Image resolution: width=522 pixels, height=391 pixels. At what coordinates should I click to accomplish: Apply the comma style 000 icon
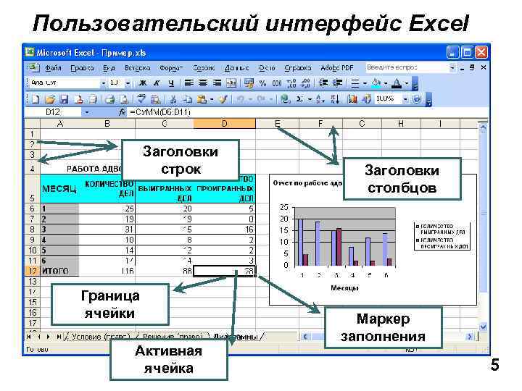277,83
